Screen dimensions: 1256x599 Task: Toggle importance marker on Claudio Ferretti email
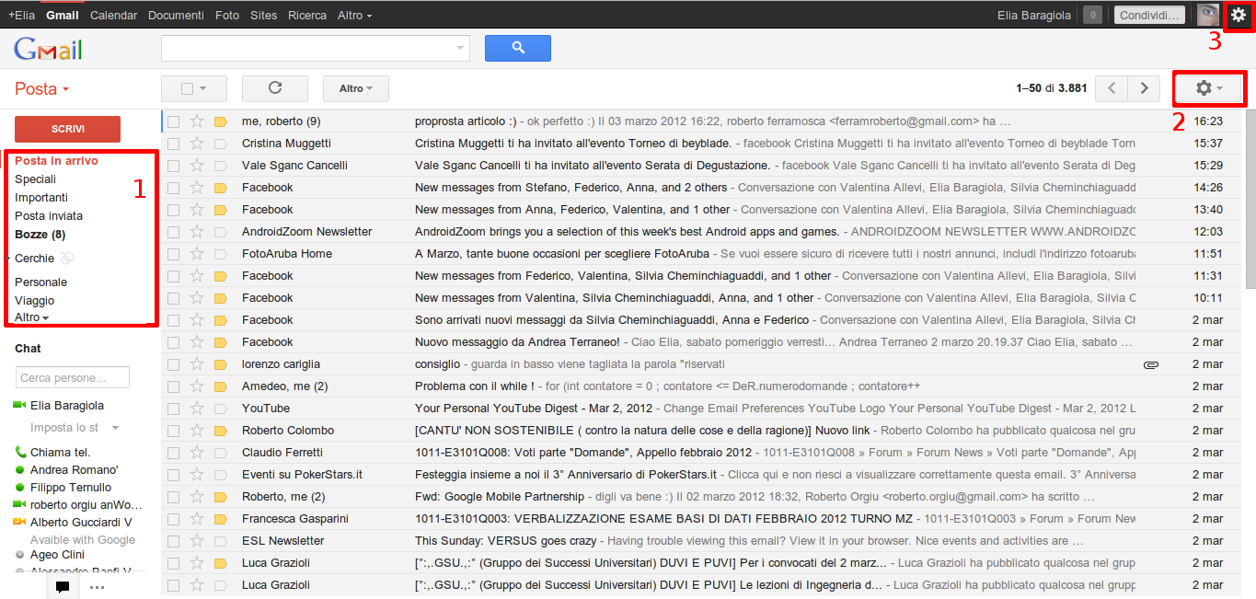pos(220,453)
